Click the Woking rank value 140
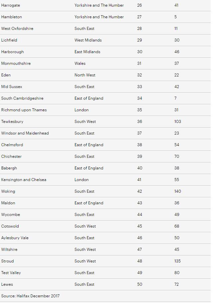Viewport: 213px width, 303px height. coord(177,191)
